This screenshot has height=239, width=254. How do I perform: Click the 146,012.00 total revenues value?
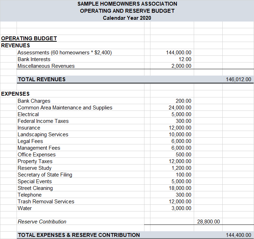[238, 79]
